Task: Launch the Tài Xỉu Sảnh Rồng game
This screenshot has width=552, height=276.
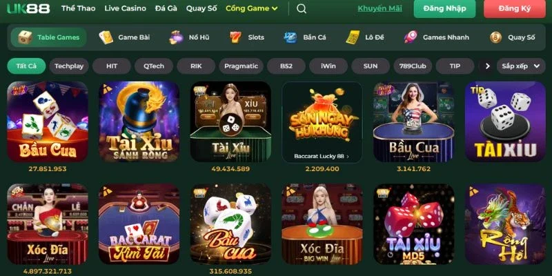Action: 139,121
